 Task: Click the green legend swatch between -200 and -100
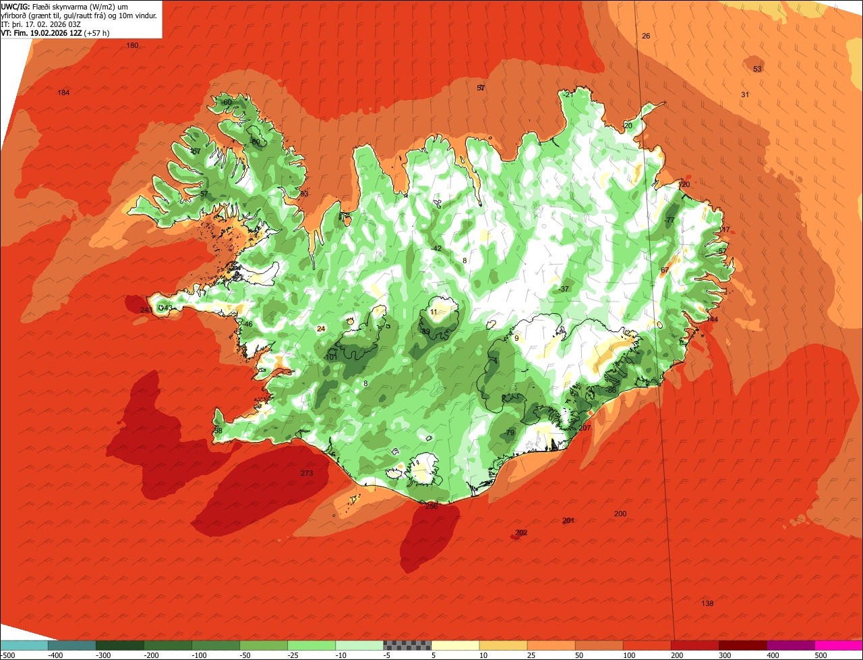[x=167, y=645]
